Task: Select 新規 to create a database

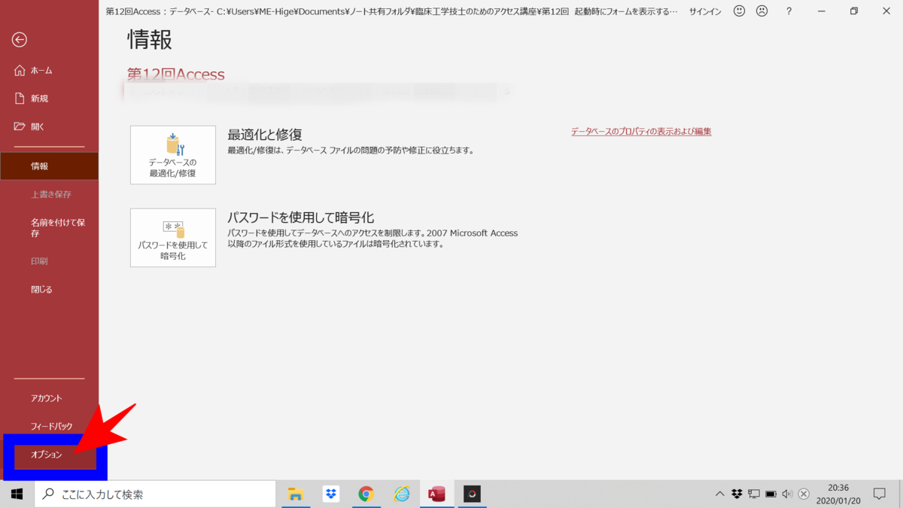Action: click(49, 99)
